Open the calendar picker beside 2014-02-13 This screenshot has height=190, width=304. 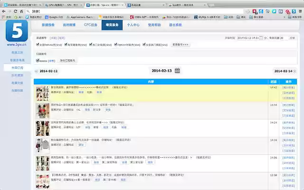[177, 71]
